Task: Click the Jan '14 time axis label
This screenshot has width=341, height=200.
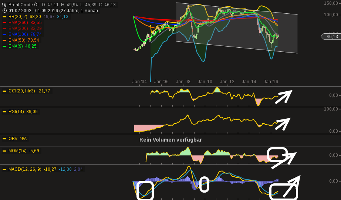Action: (249, 82)
